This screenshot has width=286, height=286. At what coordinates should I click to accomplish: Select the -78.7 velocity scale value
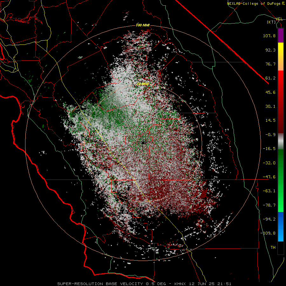269,205
